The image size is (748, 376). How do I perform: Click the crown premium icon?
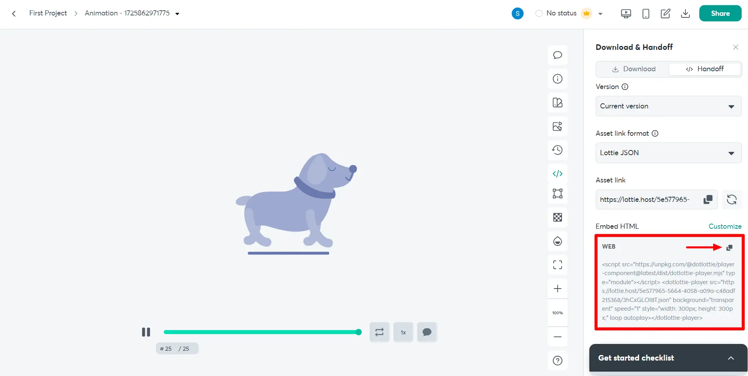(587, 13)
